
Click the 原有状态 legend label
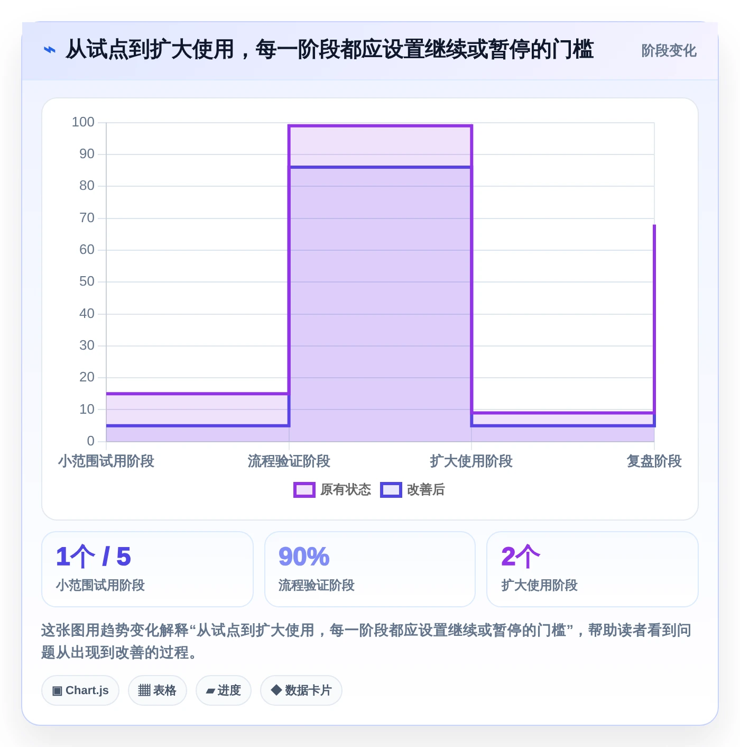[346, 490]
